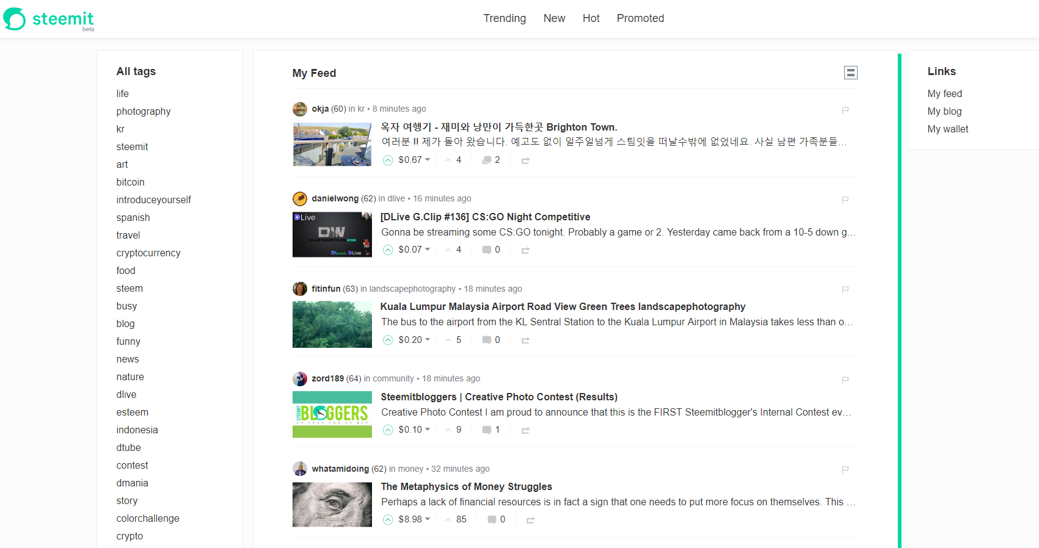Select the cryptocurrency tag
This screenshot has height=548, width=1039.
coord(148,253)
